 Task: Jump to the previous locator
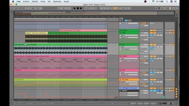coord(120,20)
